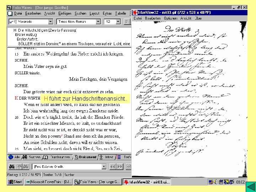Click the binoculars search icon in bottom toolbar
Viewport: 256px width, 192px height.
[x=12, y=166]
